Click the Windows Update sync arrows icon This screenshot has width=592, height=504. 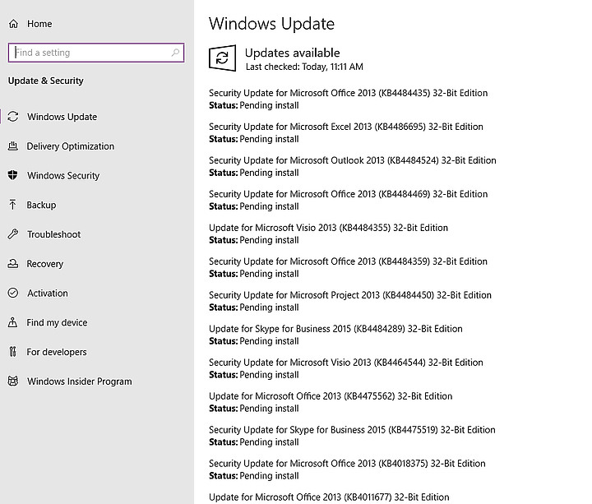pyautogui.click(x=13, y=116)
